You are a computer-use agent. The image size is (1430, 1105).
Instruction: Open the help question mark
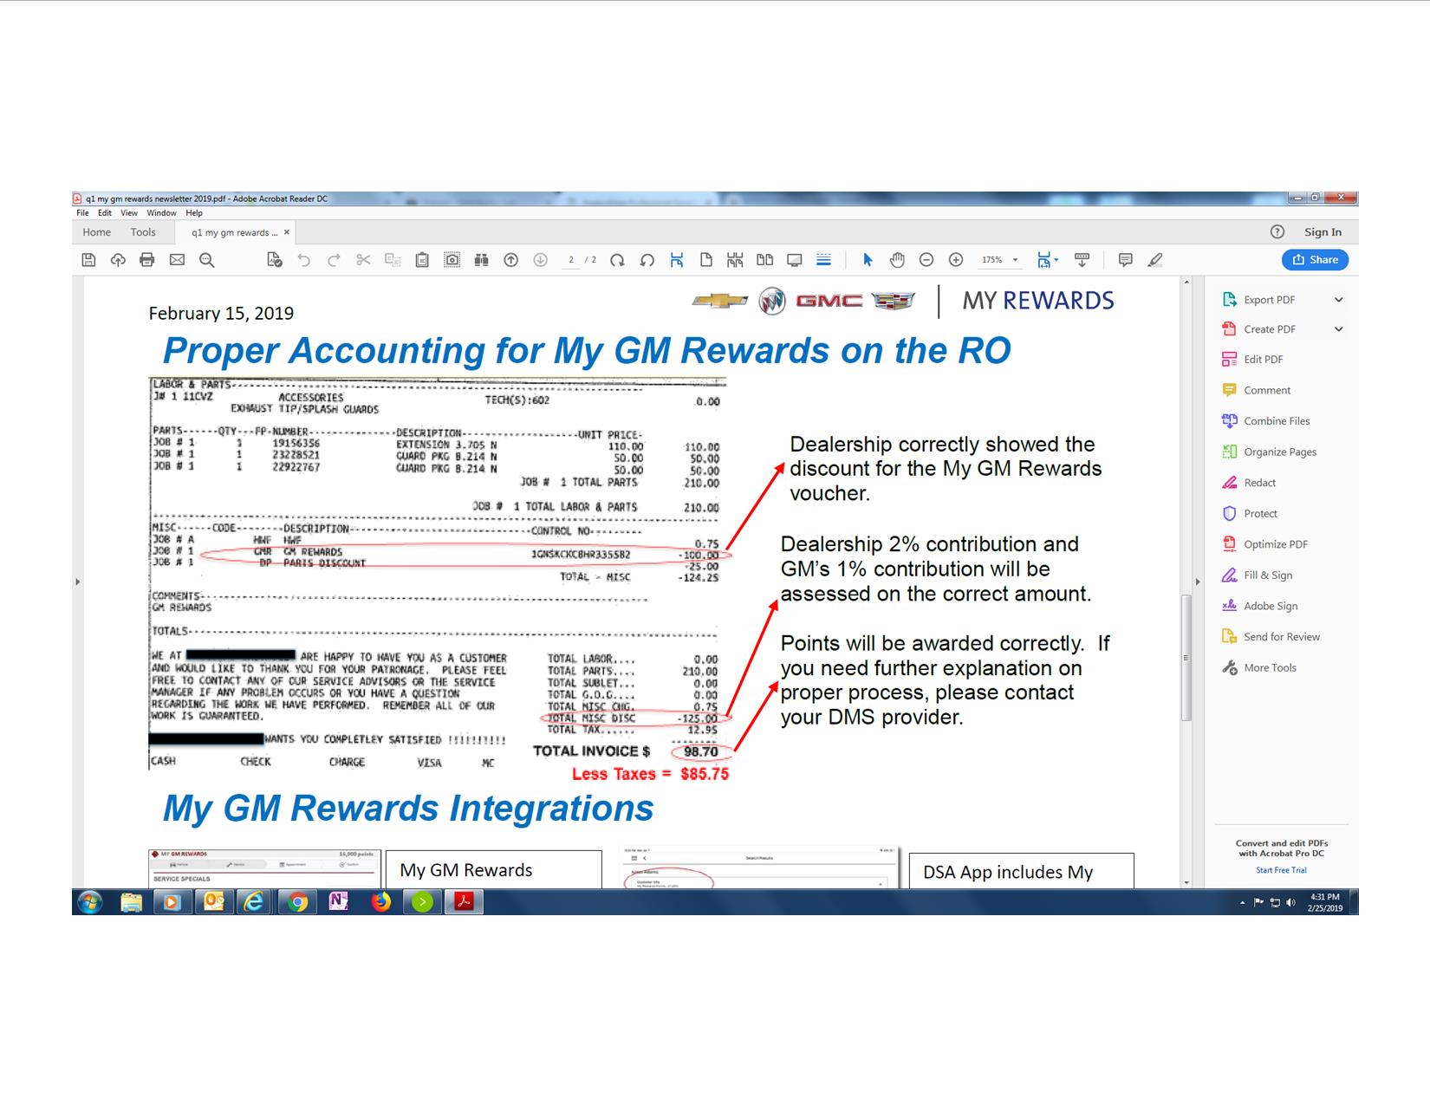(x=1277, y=231)
